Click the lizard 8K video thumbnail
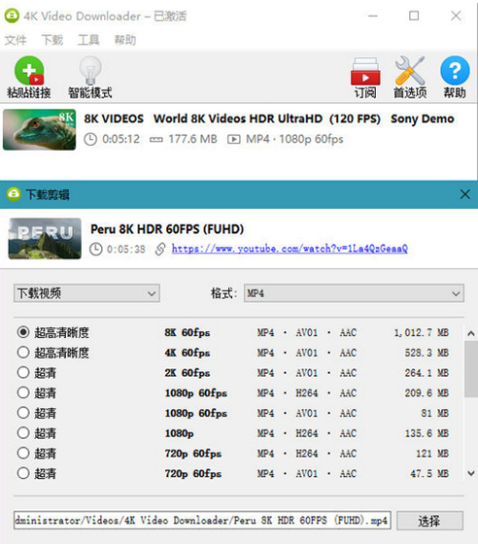478x544 pixels. [39, 129]
